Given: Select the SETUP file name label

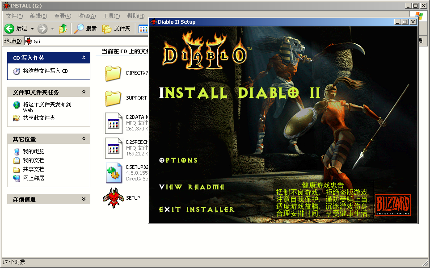Looking at the screenshot, I should [x=133, y=198].
